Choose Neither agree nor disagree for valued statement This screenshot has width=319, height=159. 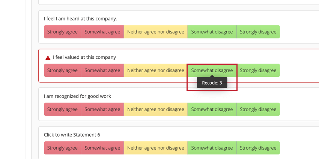coord(156,70)
